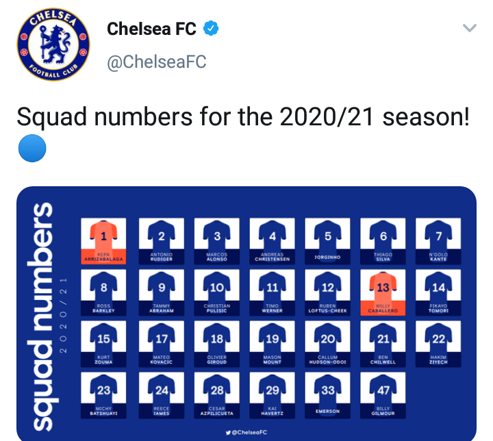Select Ziyech's number 22 shirt
This screenshot has height=441, width=493.
point(439,340)
